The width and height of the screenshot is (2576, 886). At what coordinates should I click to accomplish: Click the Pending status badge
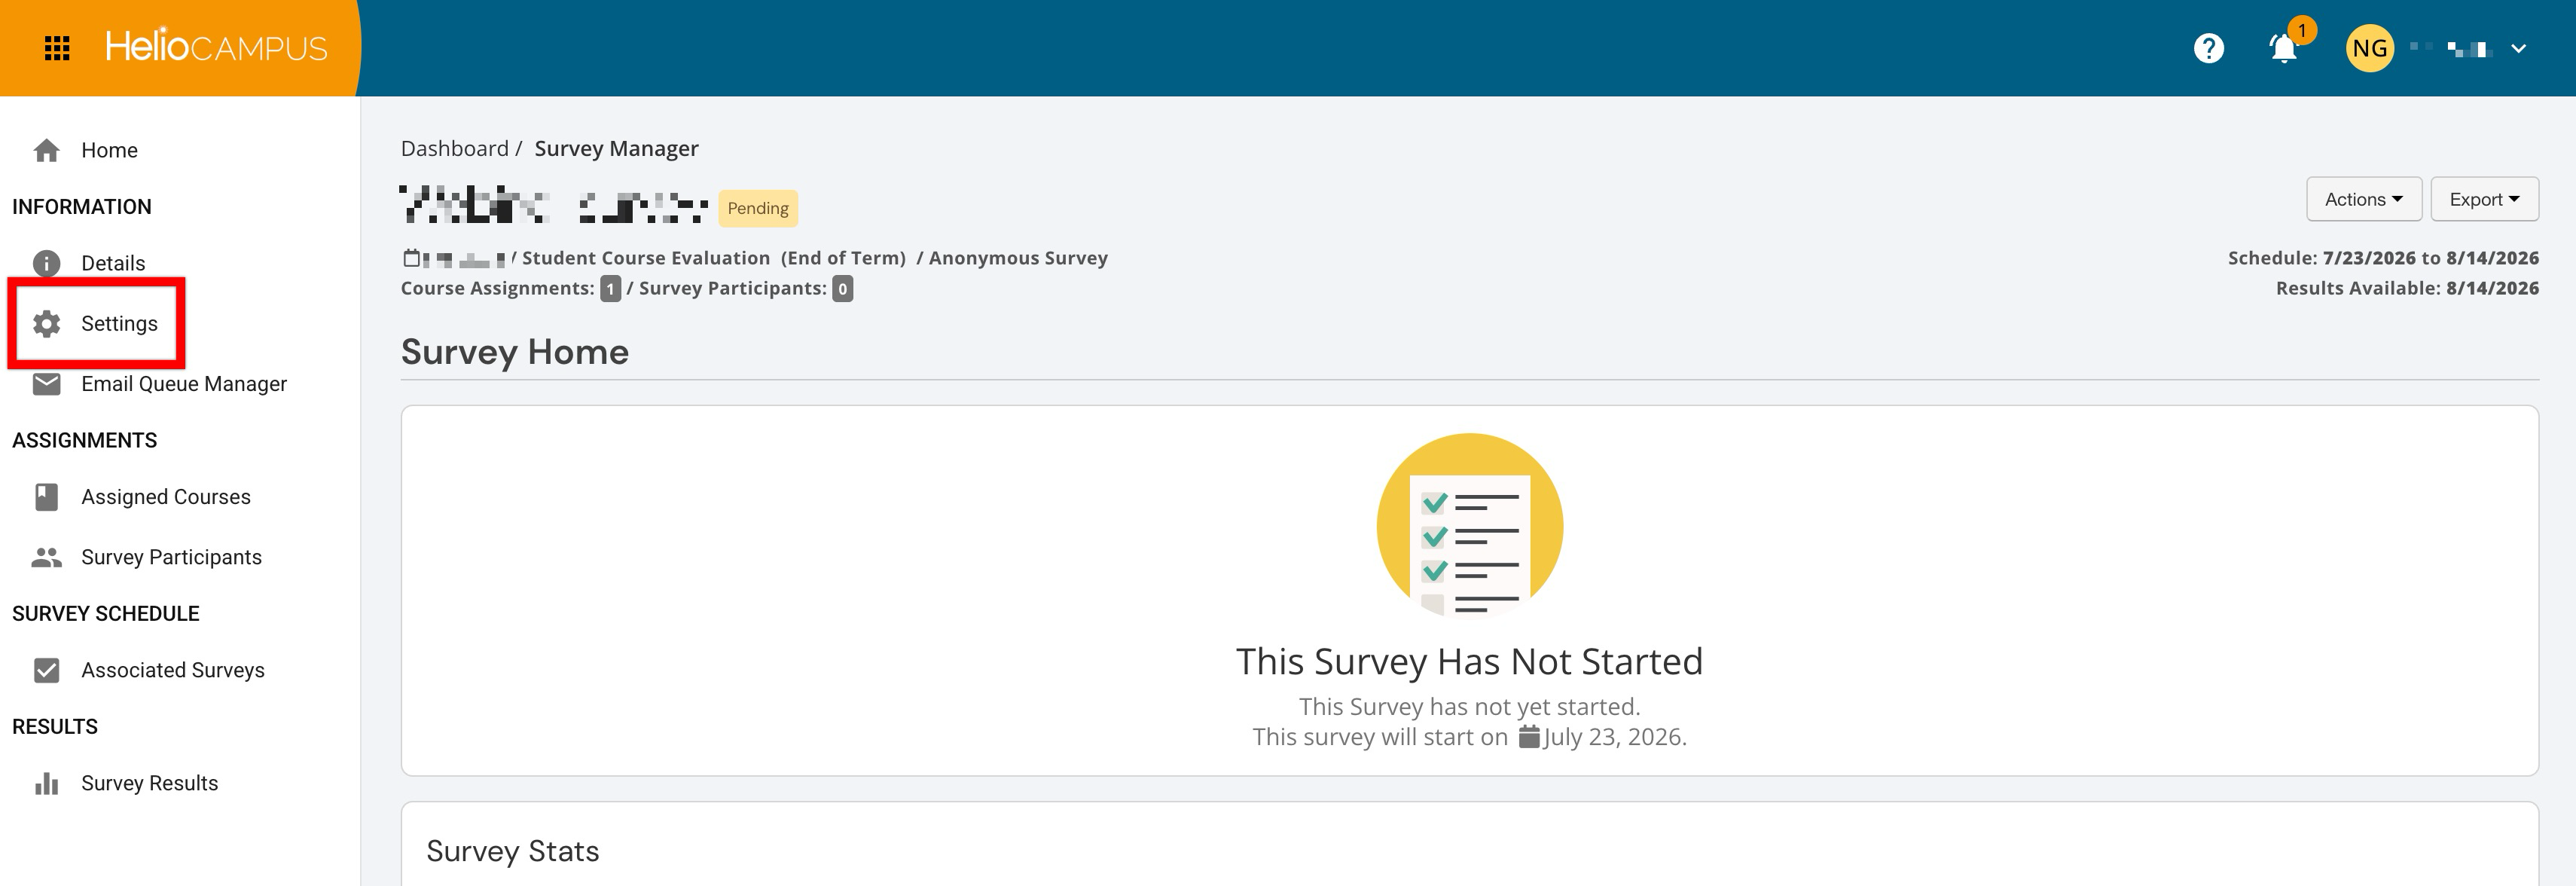[758, 208]
